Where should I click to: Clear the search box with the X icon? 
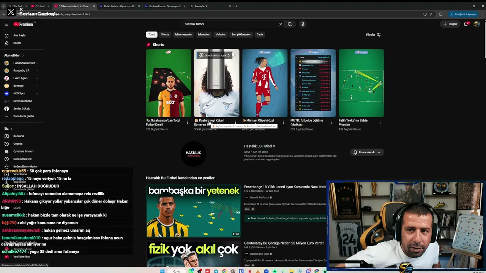point(281,24)
